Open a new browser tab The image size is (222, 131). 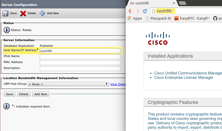(x=182, y=3)
